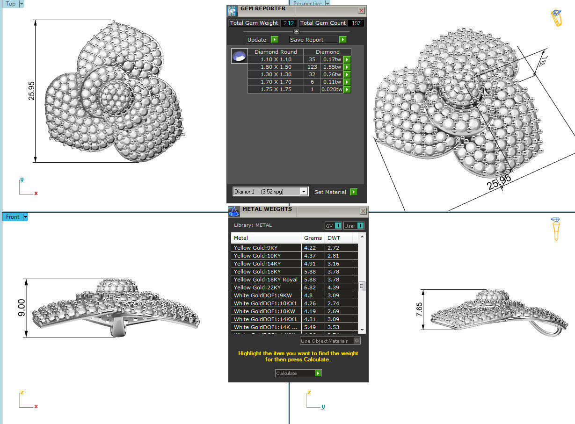Click the green arrow beside Save Report
Viewport: 575px width, 424px height.
342,40
